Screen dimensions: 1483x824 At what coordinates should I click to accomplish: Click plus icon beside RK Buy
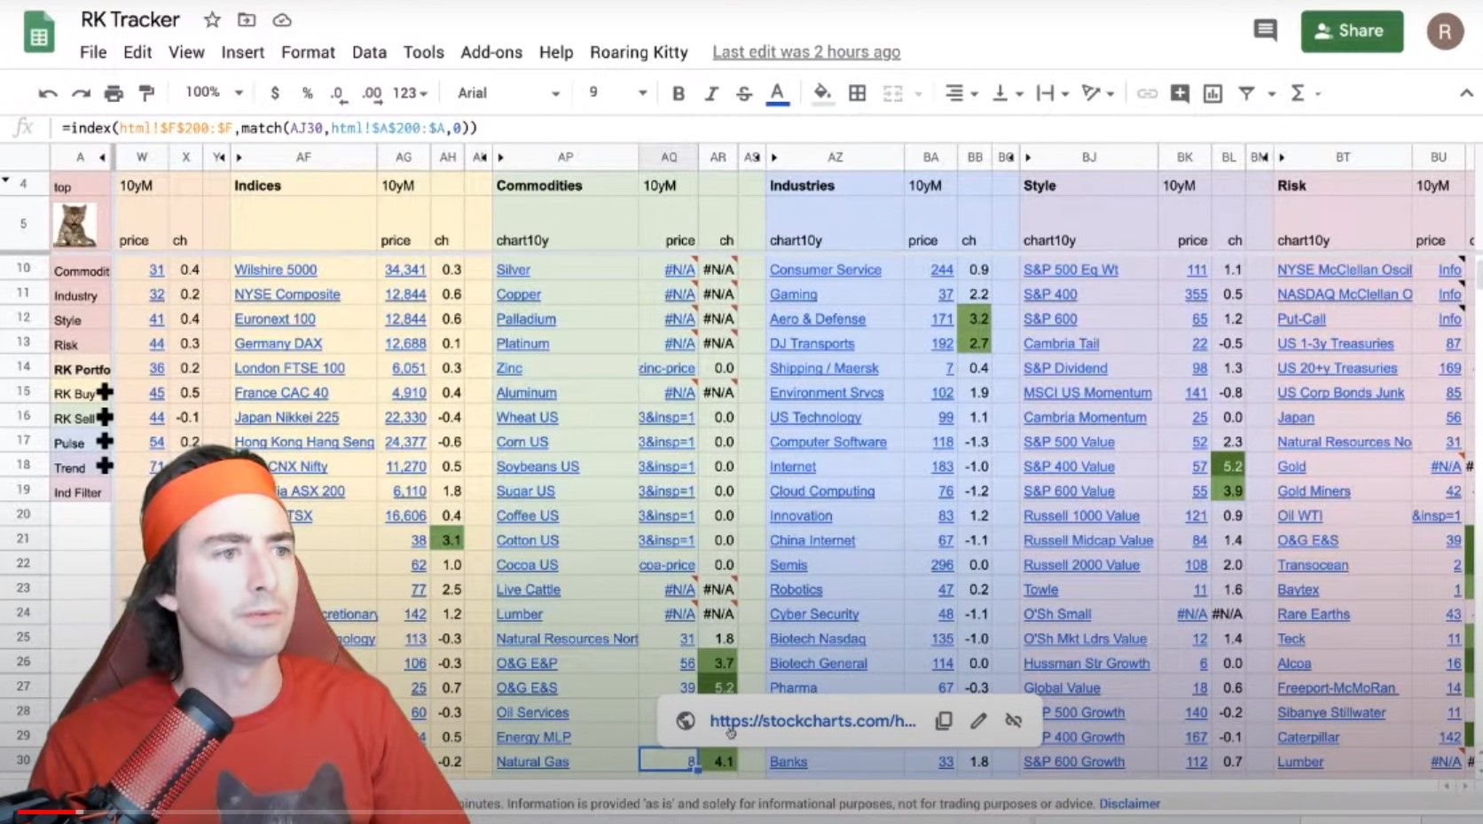click(105, 392)
